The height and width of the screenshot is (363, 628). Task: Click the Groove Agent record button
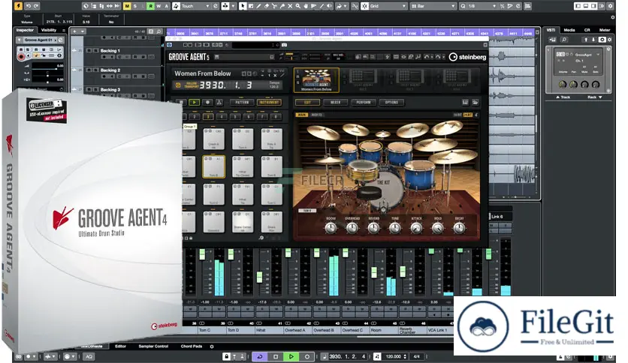pyautogui.click(x=207, y=102)
